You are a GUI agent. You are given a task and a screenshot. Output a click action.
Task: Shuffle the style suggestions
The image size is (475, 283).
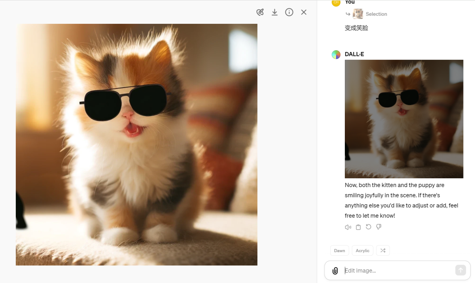[383, 250]
